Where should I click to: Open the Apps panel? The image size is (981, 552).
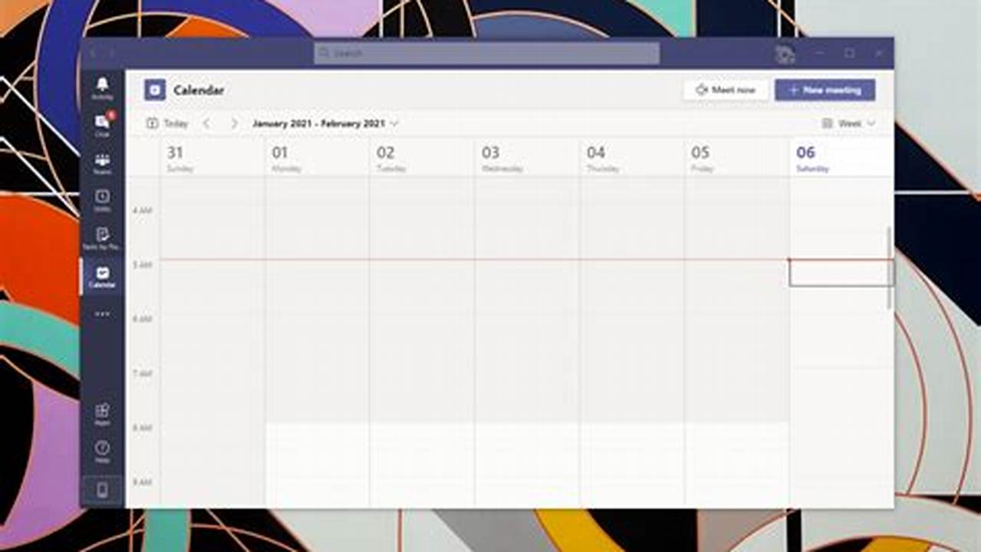point(102,412)
